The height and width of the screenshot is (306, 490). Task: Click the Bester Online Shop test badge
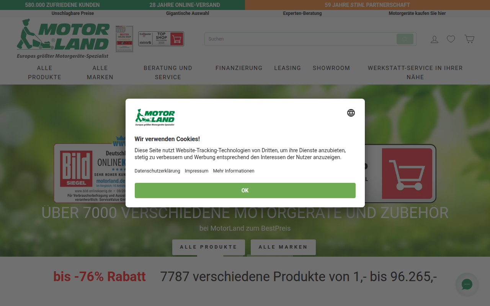tap(124, 39)
